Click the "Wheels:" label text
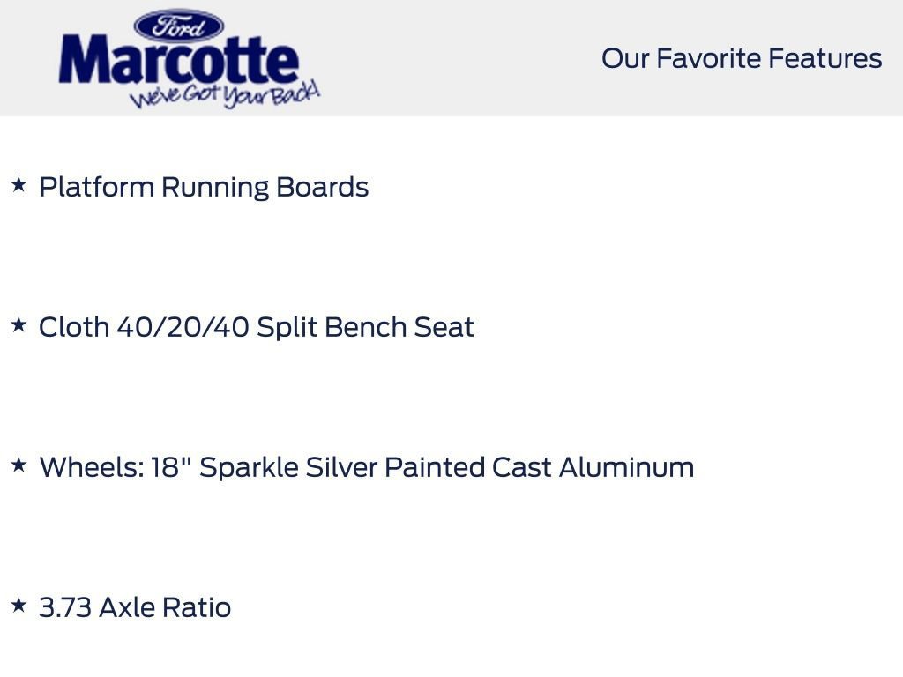The image size is (903, 677). tap(91, 467)
